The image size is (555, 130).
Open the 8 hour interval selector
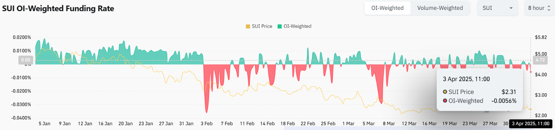539,8
